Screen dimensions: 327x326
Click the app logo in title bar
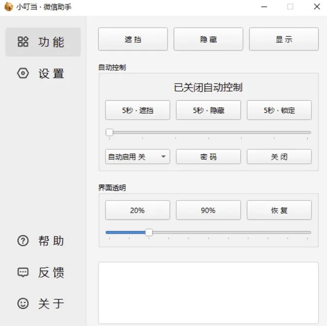coord(8,7)
